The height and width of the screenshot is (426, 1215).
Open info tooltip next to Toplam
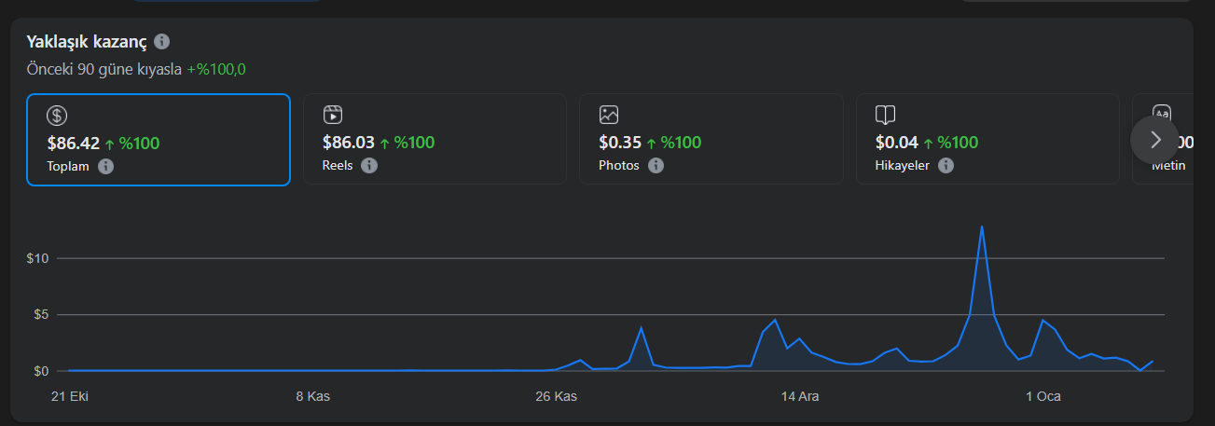point(106,166)
